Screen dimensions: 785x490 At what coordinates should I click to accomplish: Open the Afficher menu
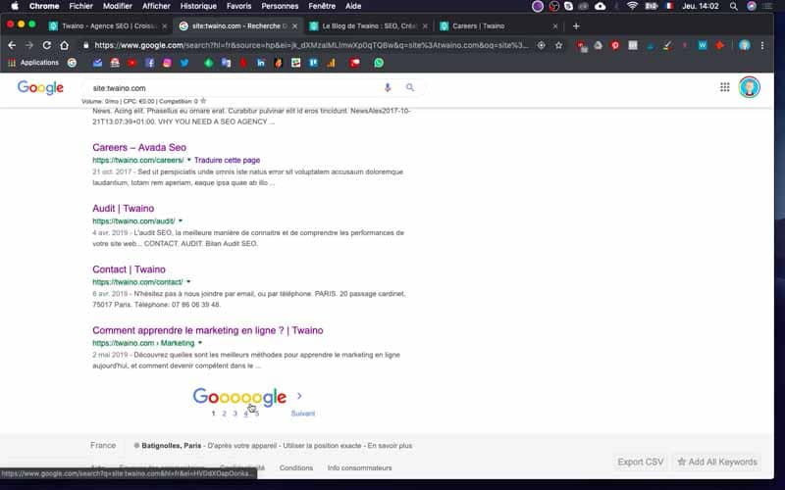click(x=156, y=6)
